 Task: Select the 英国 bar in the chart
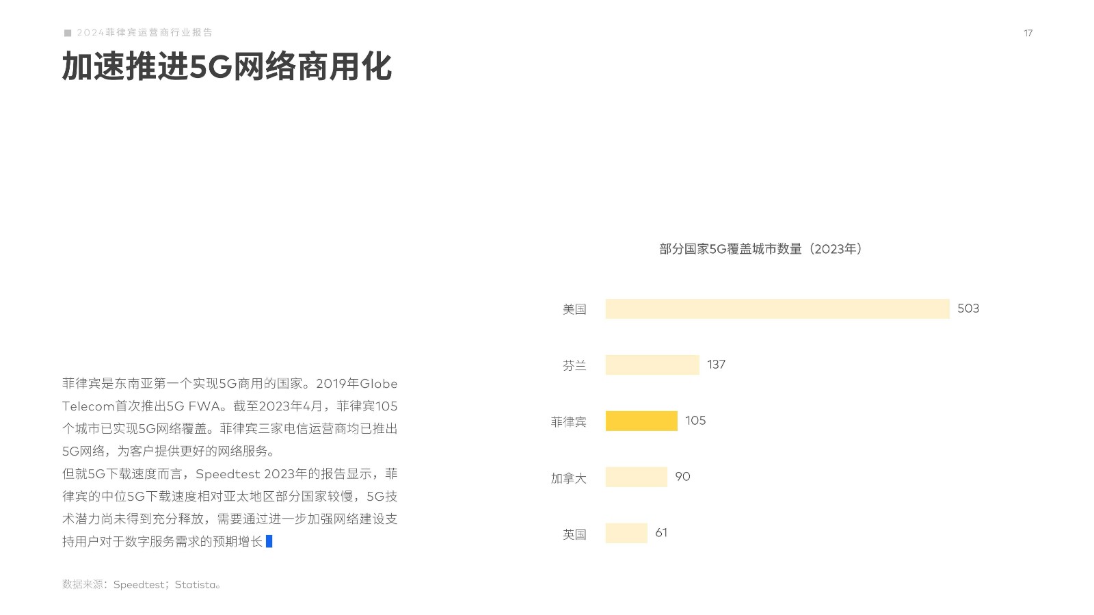626,533
